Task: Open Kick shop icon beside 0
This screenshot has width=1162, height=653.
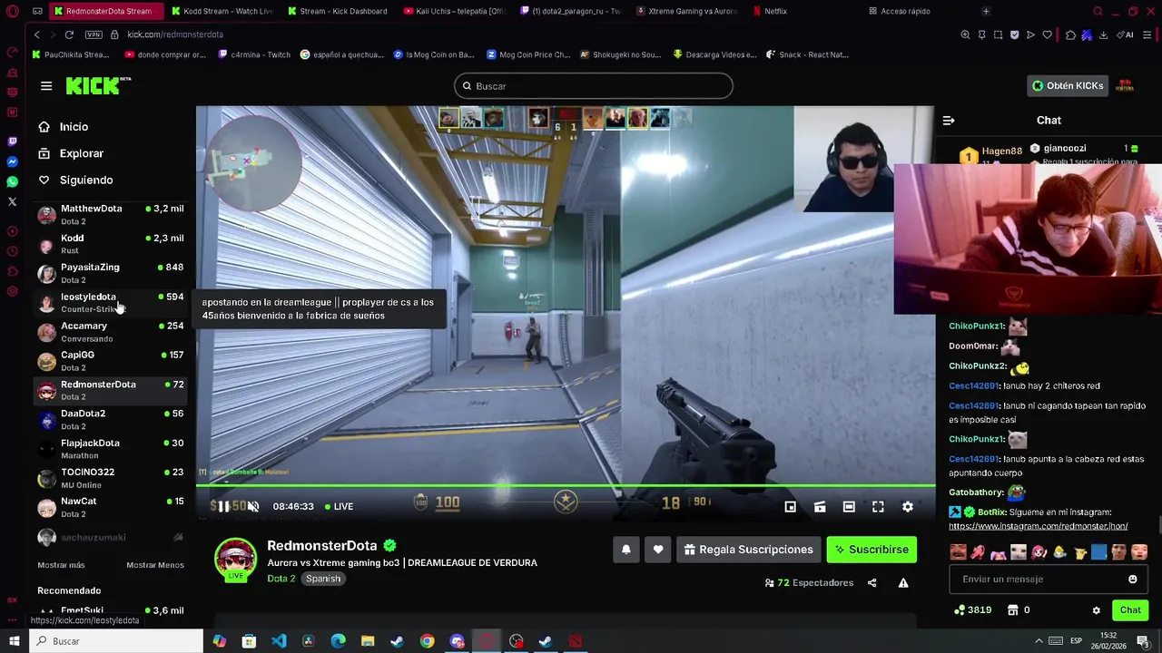Action: click(x=1013, y=610)
